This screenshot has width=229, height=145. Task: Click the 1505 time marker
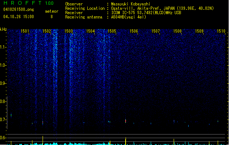(x=112, y=31)
